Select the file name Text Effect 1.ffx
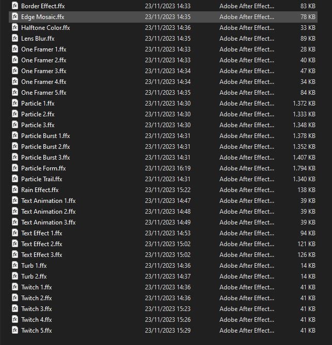Viewport: 332px width, 345px height. 42,233
